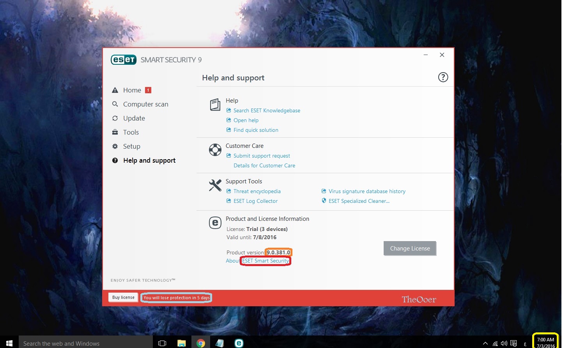Click the taskbar clock showing 7:00 AM

545,343
